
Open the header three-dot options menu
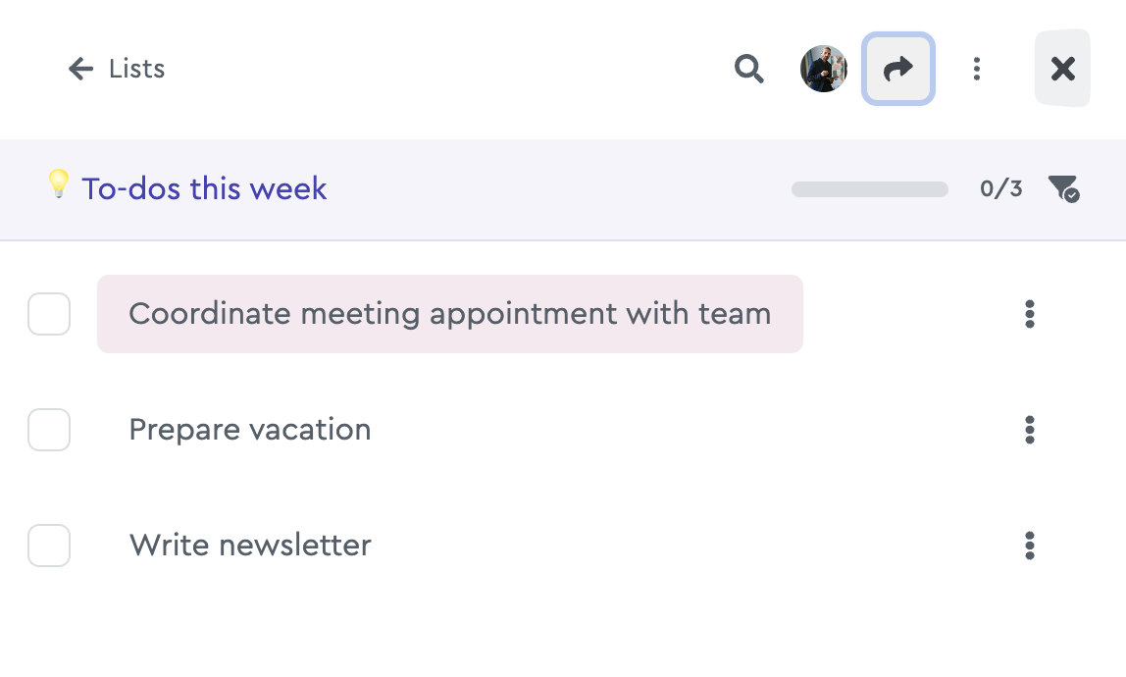tap(977, 69)
